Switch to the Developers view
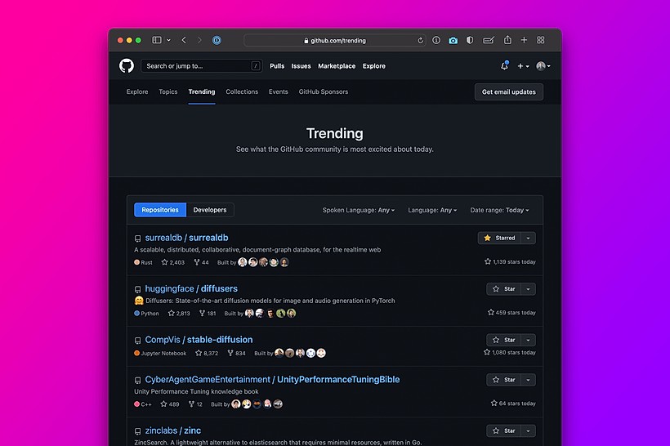The image size is (670, 446). pos(210,210)
